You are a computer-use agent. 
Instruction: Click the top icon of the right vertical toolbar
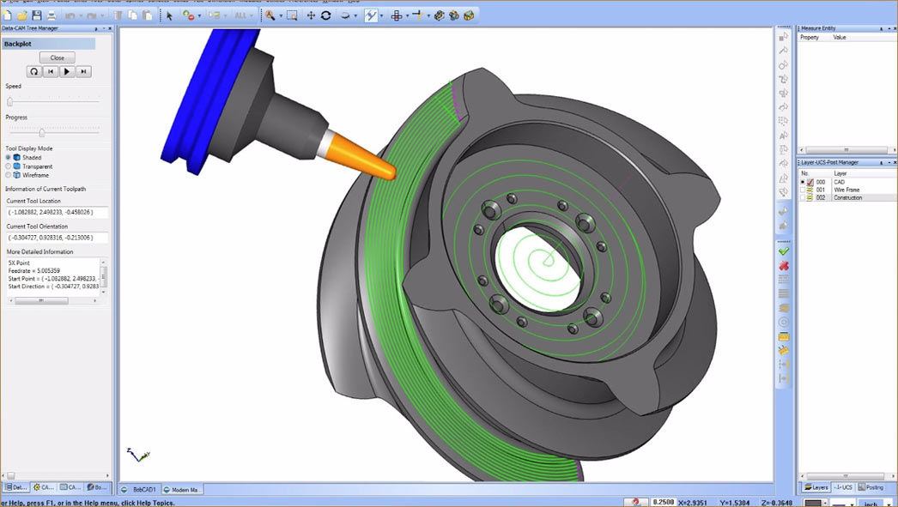784,36
